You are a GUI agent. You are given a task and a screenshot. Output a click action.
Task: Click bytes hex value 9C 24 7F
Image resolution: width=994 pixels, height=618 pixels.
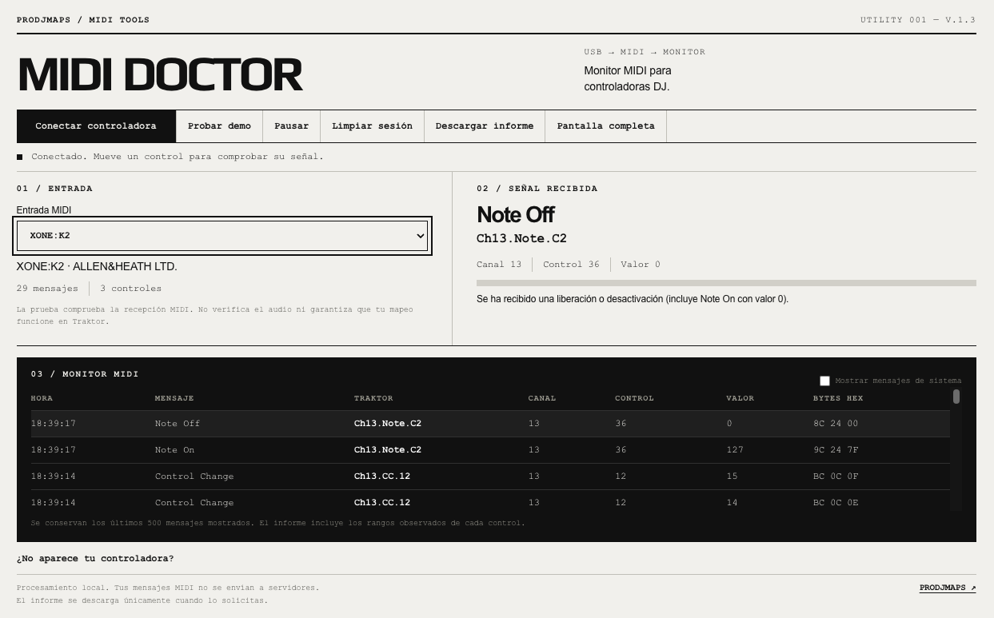pos(836,450)
